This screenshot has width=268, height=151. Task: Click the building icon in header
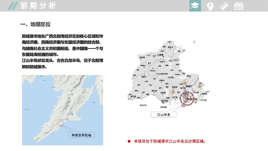[239, 6]
